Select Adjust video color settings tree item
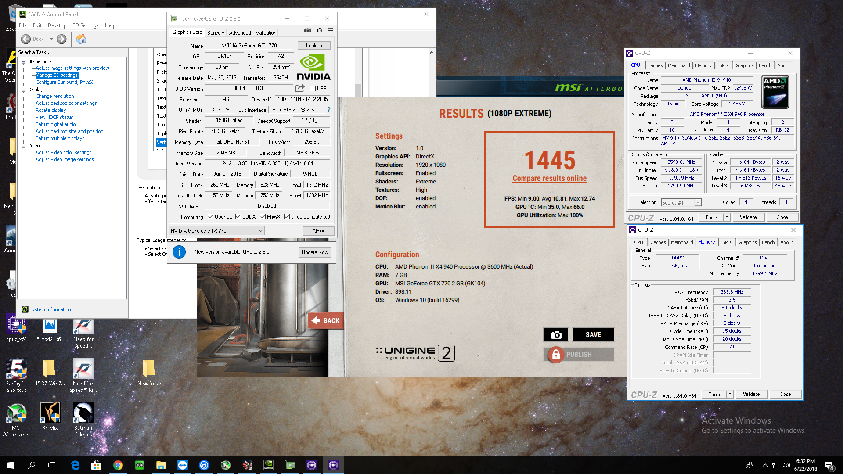The width and height of the screenshot is (843, 474). click(63, 152)
